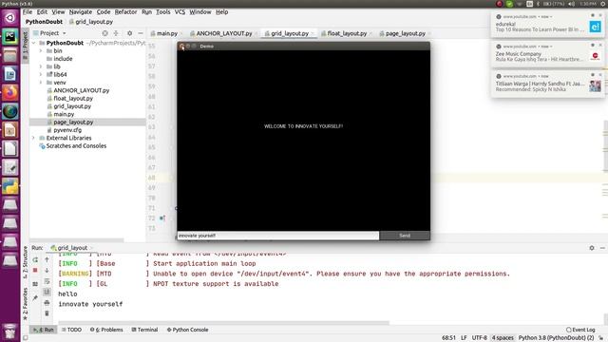Hide the Project panel with minimize icon
608x342 pixels.
(141, 33)
